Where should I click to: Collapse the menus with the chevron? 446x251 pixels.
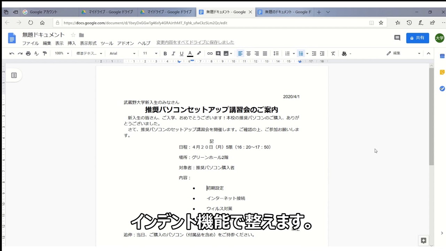pyautogui.click(x=429, y=53)
